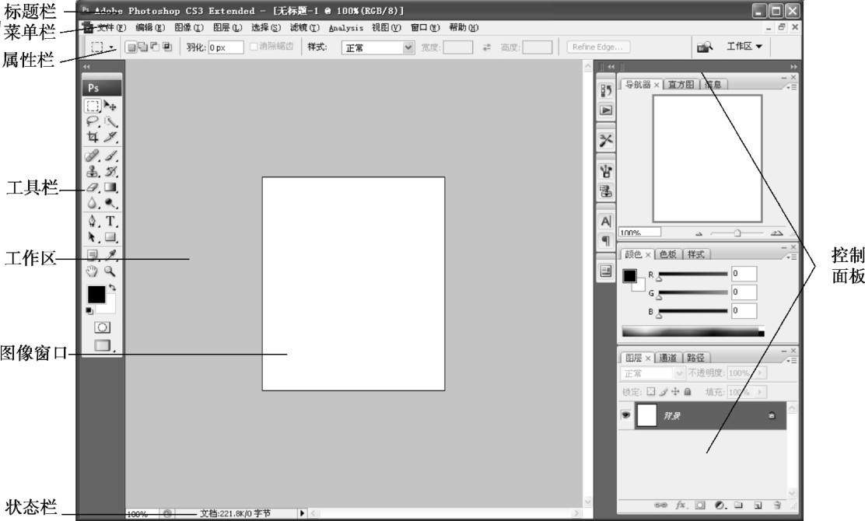The height and width of the screenshot is (521, 865).
Task: Change screen mode from toolbox bottom
Action: tap(103, 346)
